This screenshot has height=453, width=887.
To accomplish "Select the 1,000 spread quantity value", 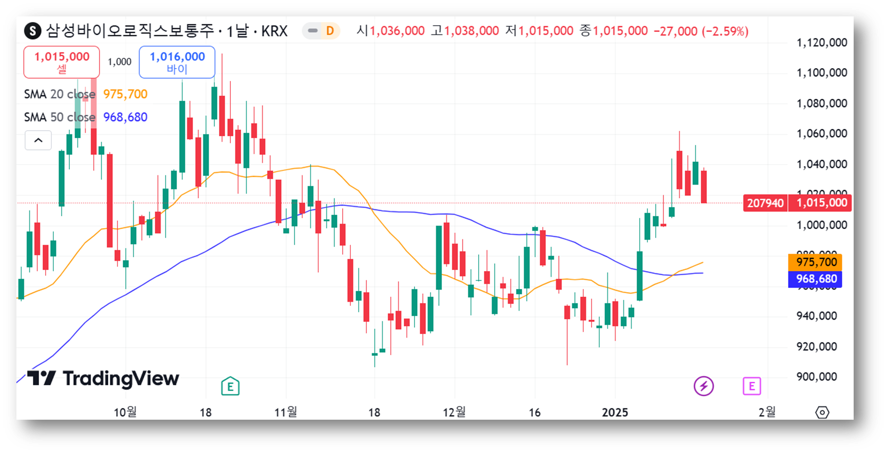I will pyautogui.click(x=120, y=62).
